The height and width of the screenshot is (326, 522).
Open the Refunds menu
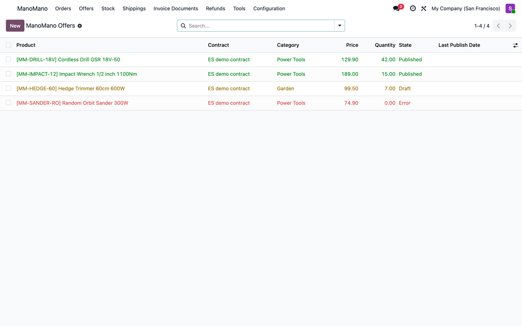(x=215, y=9)
